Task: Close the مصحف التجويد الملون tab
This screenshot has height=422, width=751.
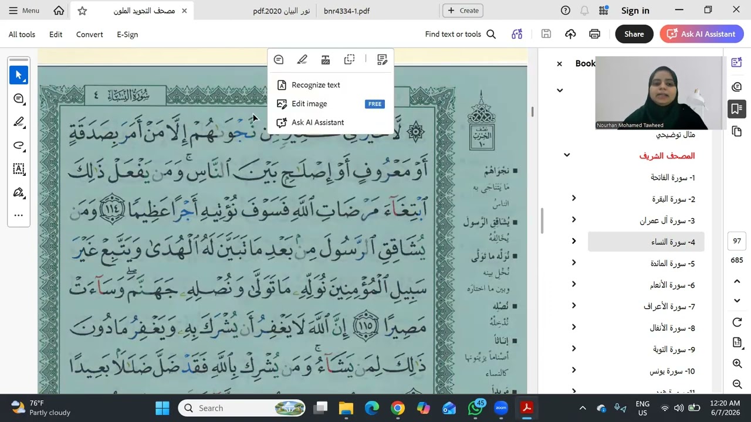Action: (184, 11)
